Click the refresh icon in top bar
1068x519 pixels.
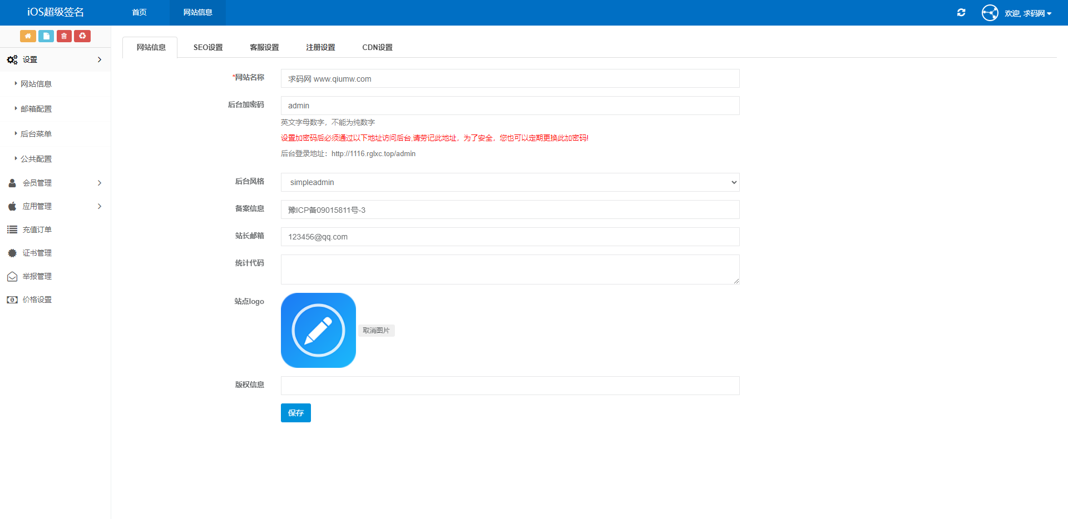point(961,12)
